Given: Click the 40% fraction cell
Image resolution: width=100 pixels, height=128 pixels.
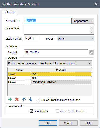Looking at the screenshot, I should click(x=61, y=78).
